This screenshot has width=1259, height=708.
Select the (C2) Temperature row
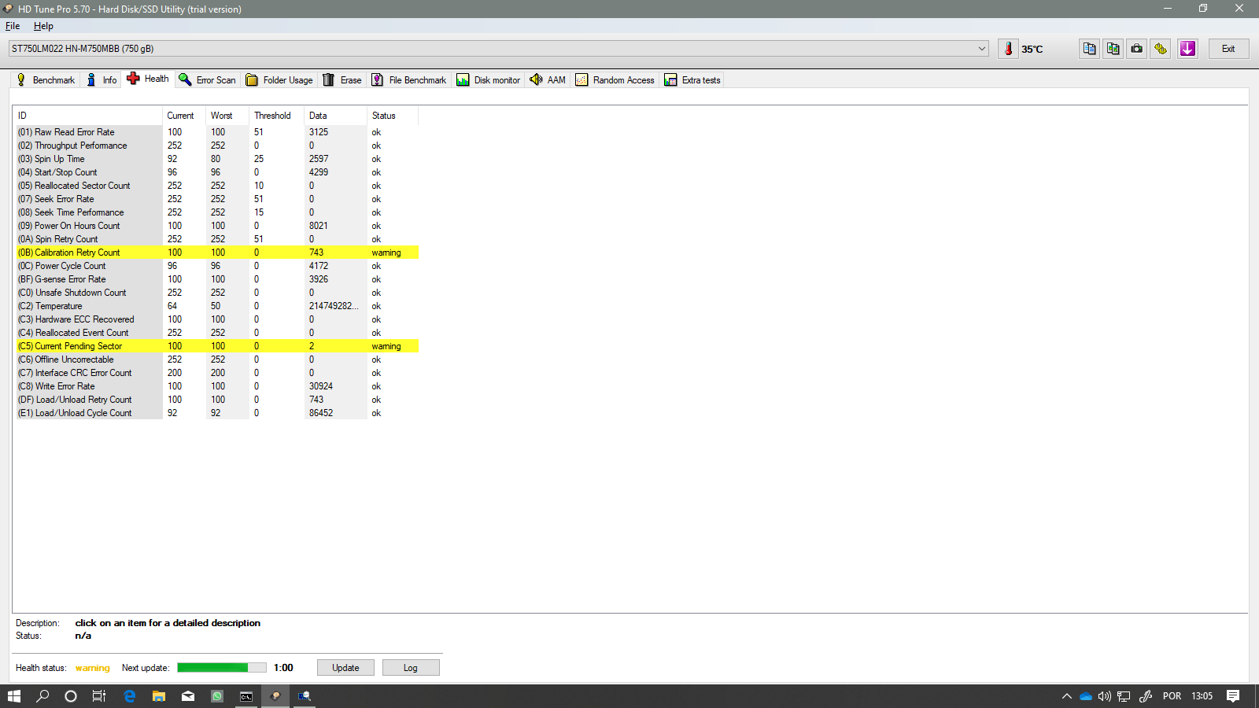[217, 306]
